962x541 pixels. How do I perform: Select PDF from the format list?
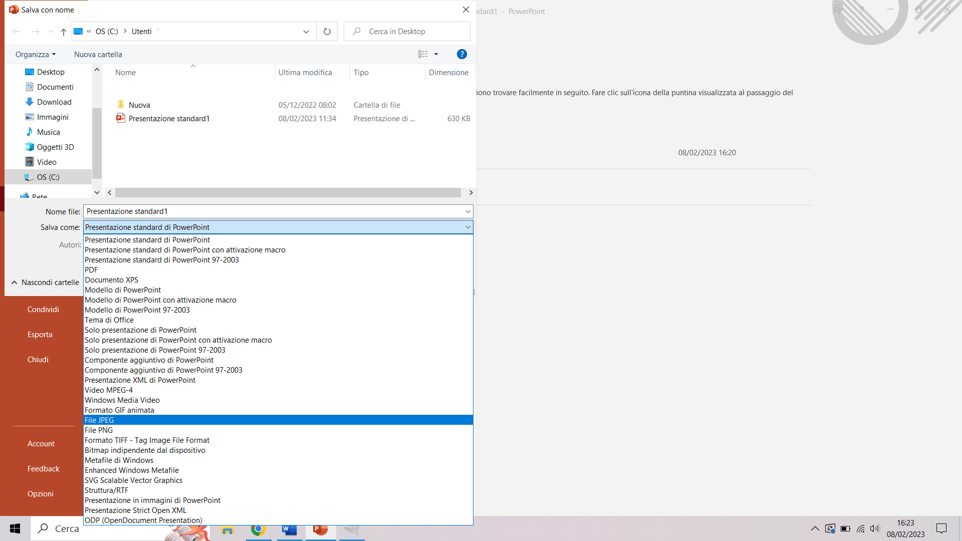91,270
